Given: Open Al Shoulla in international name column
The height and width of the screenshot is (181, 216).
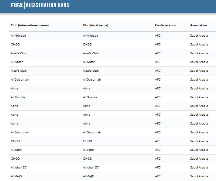Looking at the screenshot, I should pos(18,97).
